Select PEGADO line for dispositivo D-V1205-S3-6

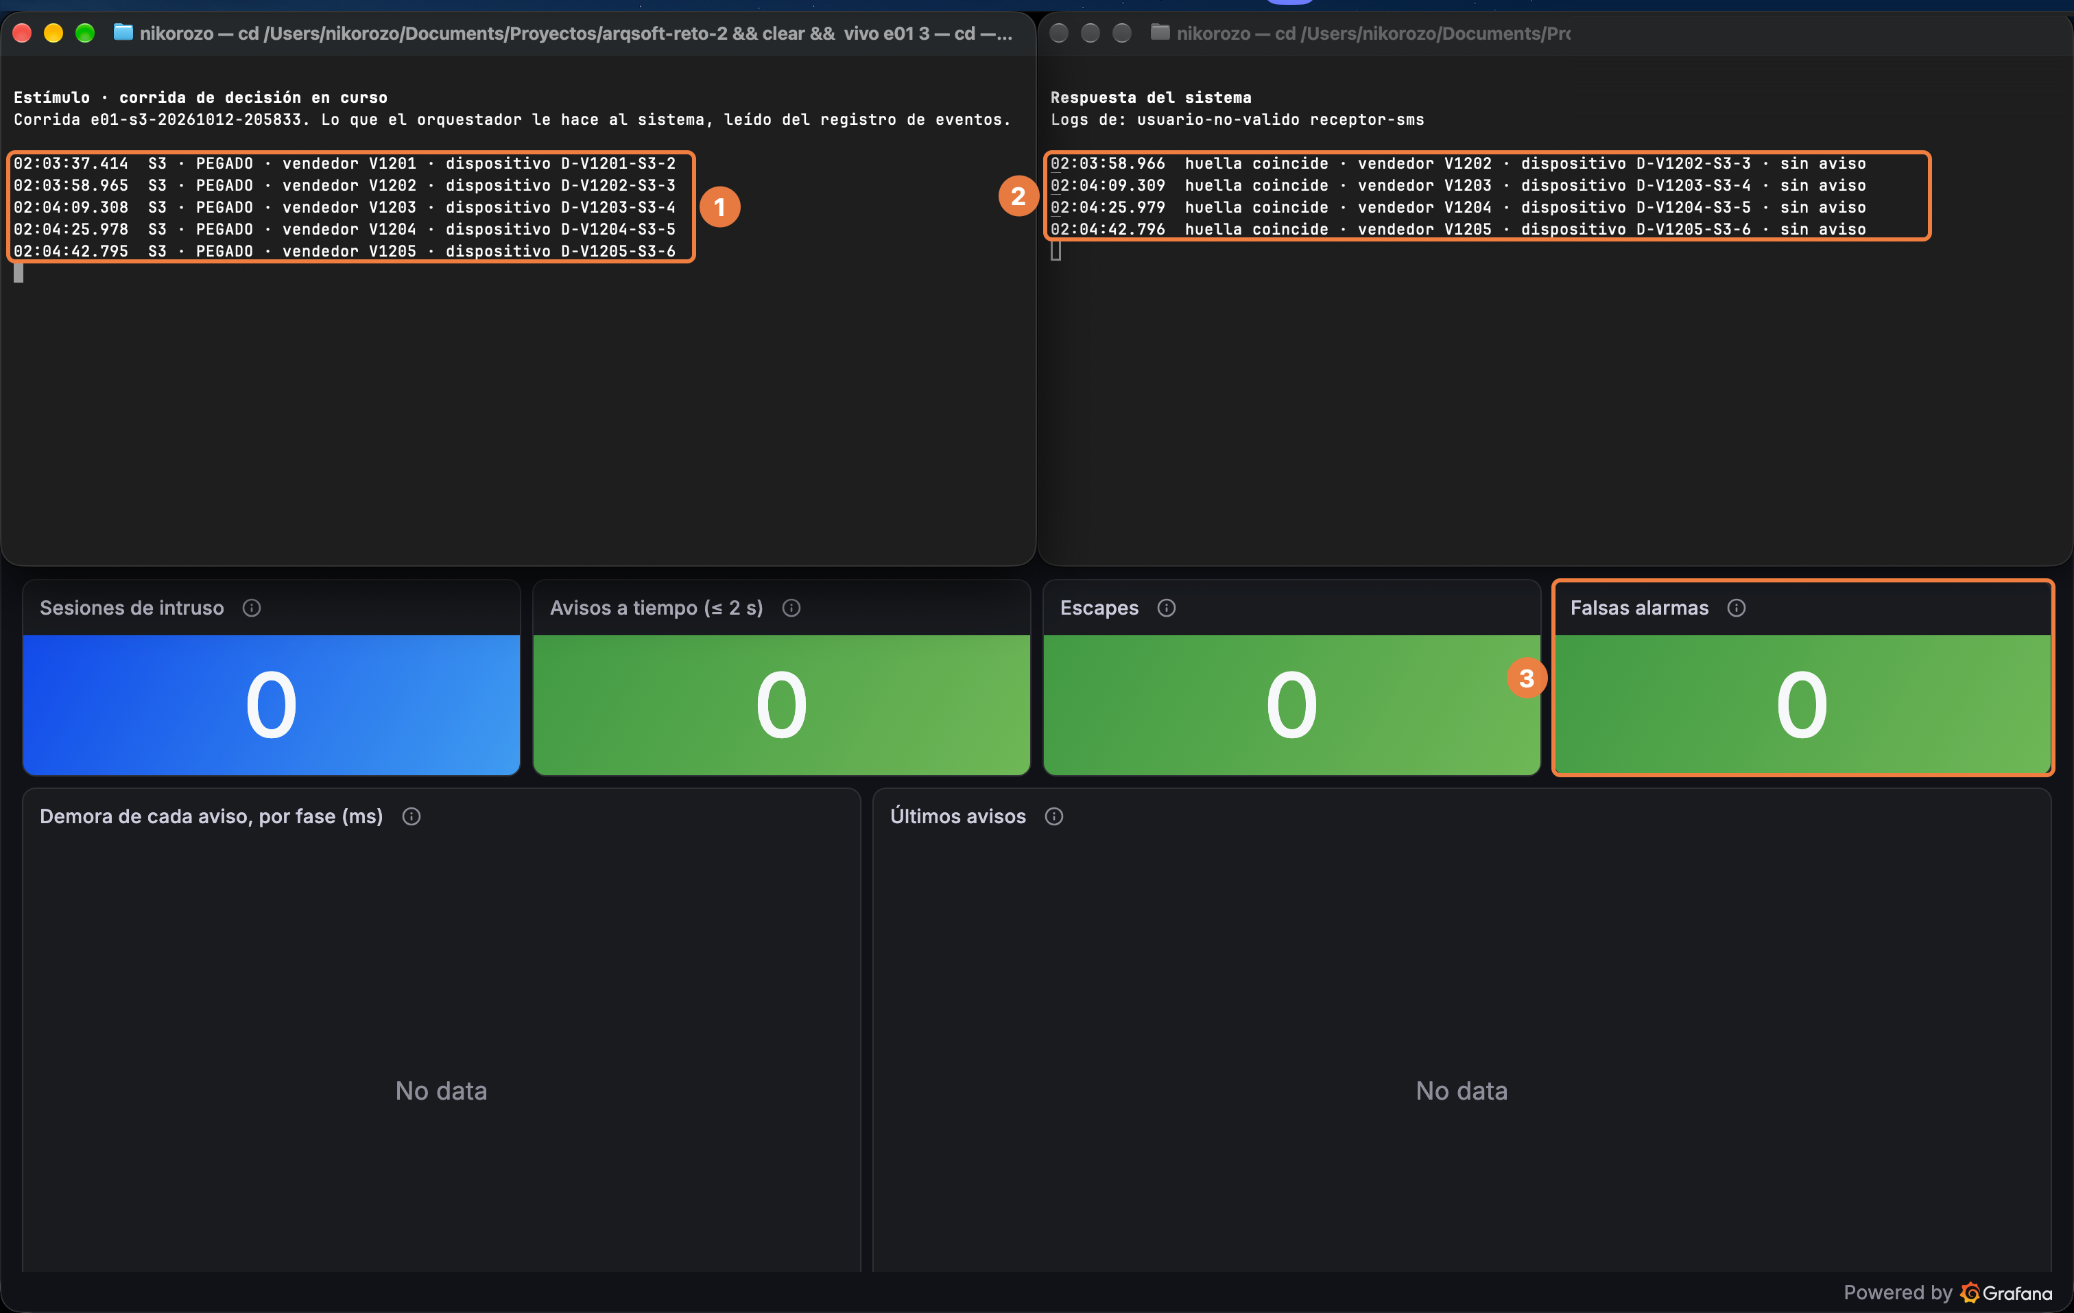pyautogui.click(x=344, y=252)
